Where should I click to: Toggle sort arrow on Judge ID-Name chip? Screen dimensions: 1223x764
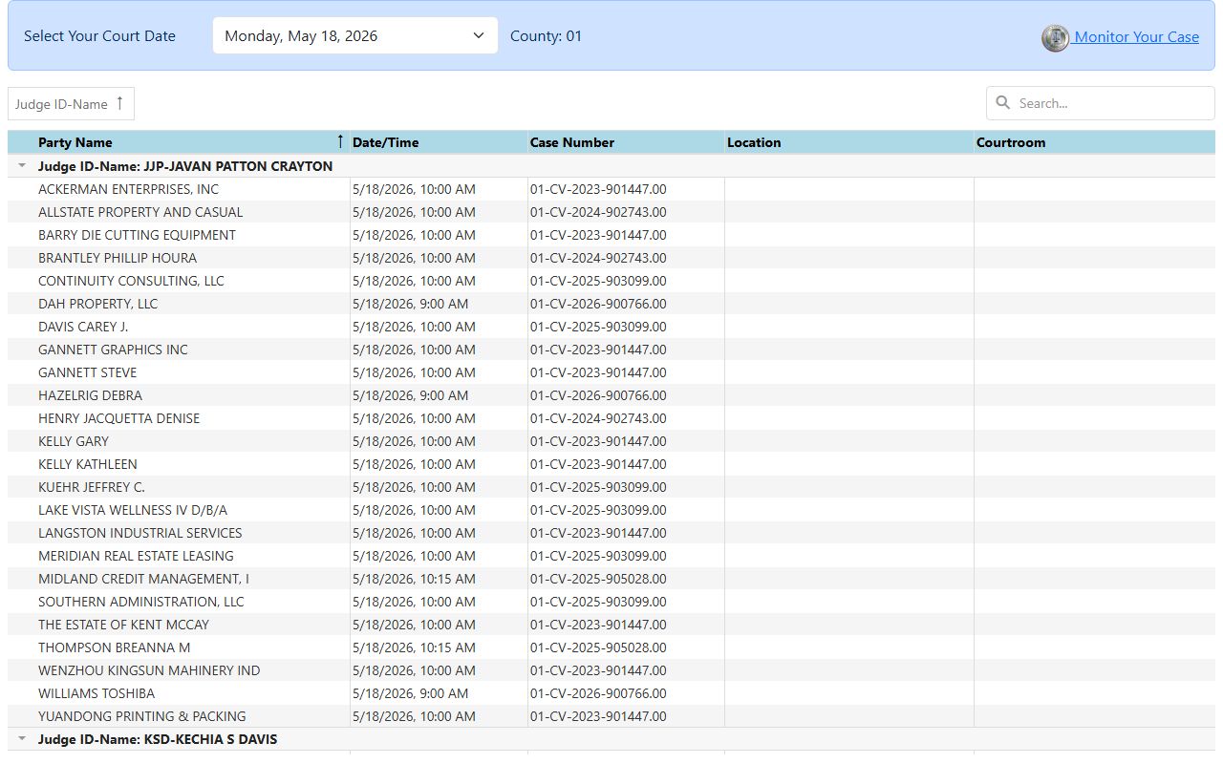[x=119, y=103]
